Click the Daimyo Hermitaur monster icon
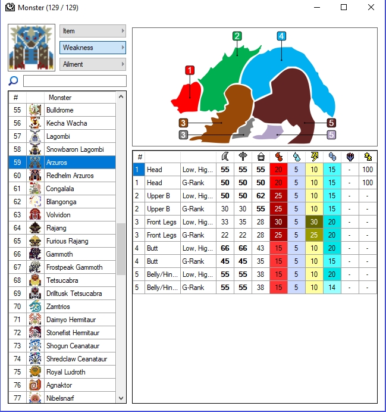The height and width of the screenshot is (412, 386). coord(35,320)
